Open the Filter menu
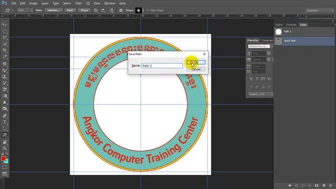Viewport: 336px width, 189px height. 78,3
